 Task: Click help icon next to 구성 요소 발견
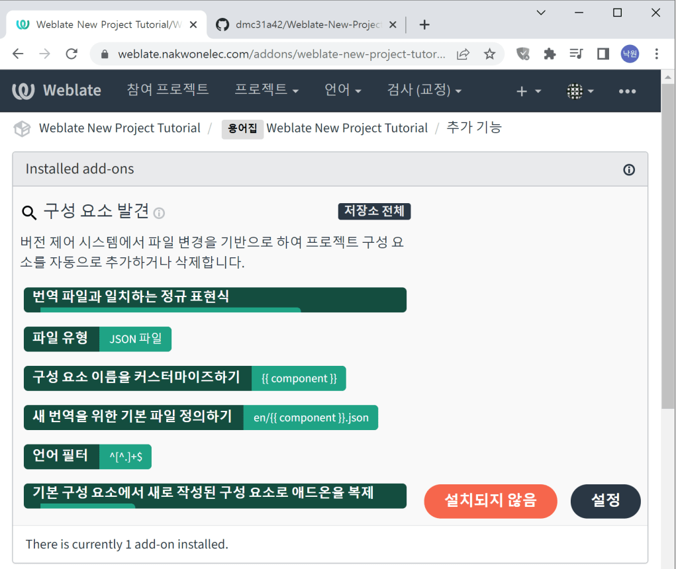pyautogui.click(x=159, y=213)
